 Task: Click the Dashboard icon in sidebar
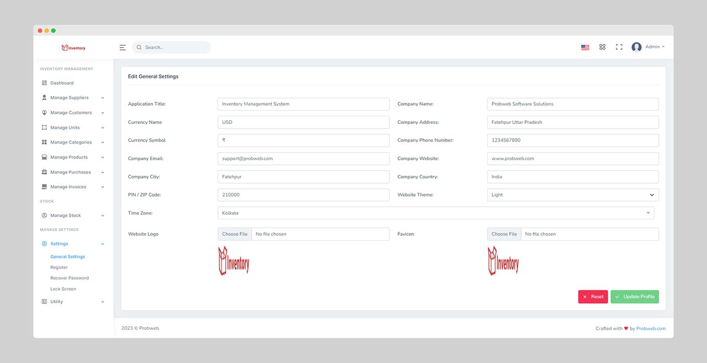44,83
